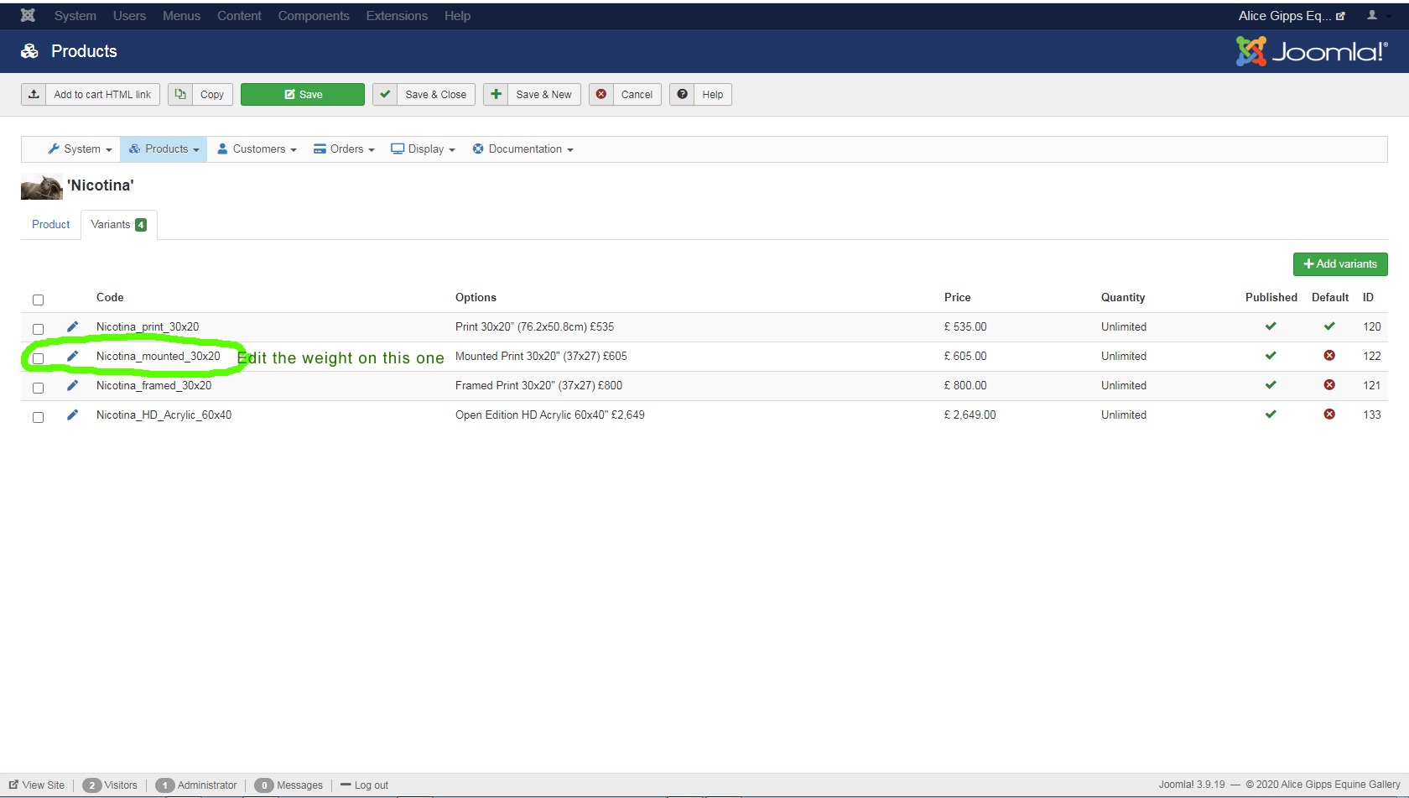
Task: Edit variant Nicotina_print_30x20 using its pencil icon
Action: coord(72,326)
